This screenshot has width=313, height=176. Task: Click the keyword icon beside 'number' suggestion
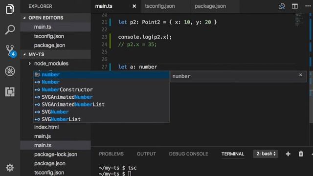pyautogui.click(x=37, y=75)
